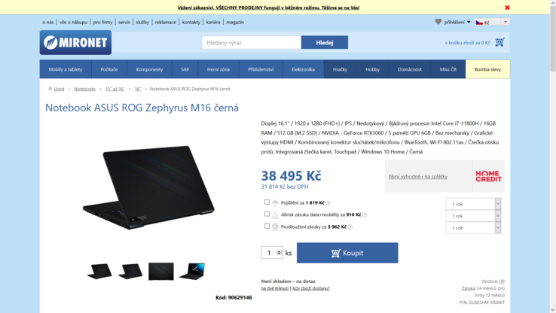Open Sítě menu
The width and height of the screenshot is (556, 313).
(x=185, y=69)
